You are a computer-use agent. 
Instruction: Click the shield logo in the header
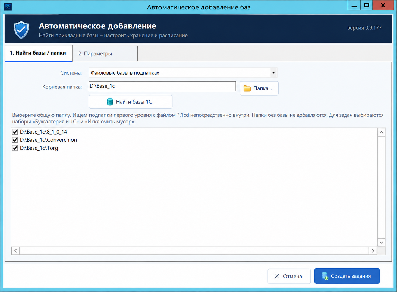21,30
